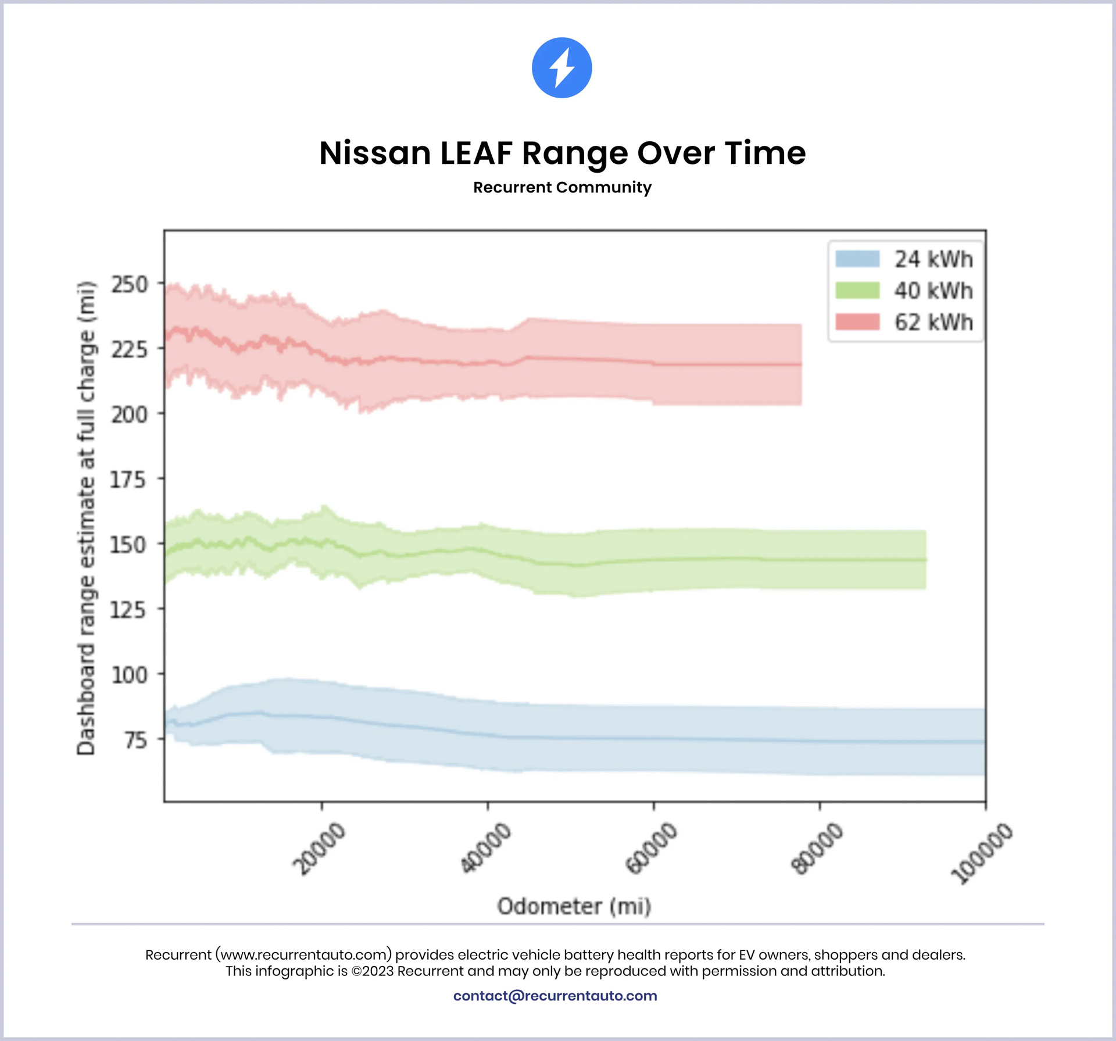Click the blue lightning bolt logo
The width and height of the screenshot is (1116, 1041).
(x=561, y=68)
